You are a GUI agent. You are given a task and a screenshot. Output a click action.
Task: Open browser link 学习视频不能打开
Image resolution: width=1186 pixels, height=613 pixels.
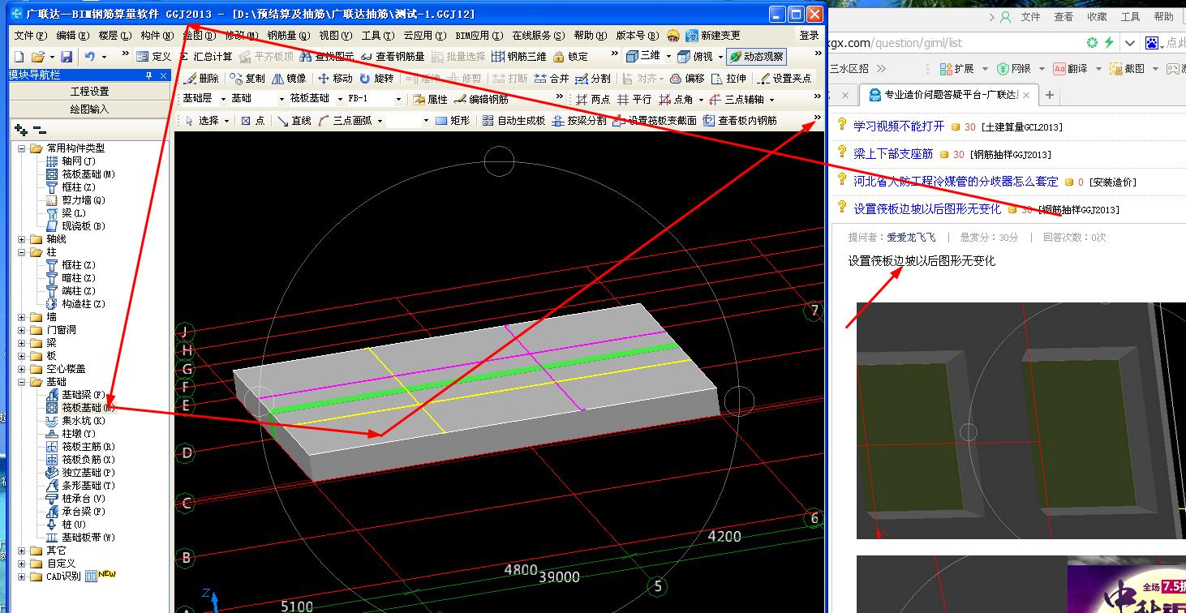coord(899,126)
